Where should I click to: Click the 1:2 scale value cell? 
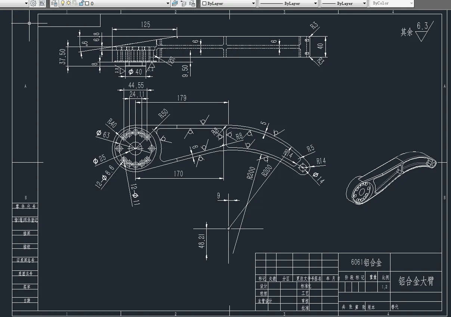[x=384, y=287]
